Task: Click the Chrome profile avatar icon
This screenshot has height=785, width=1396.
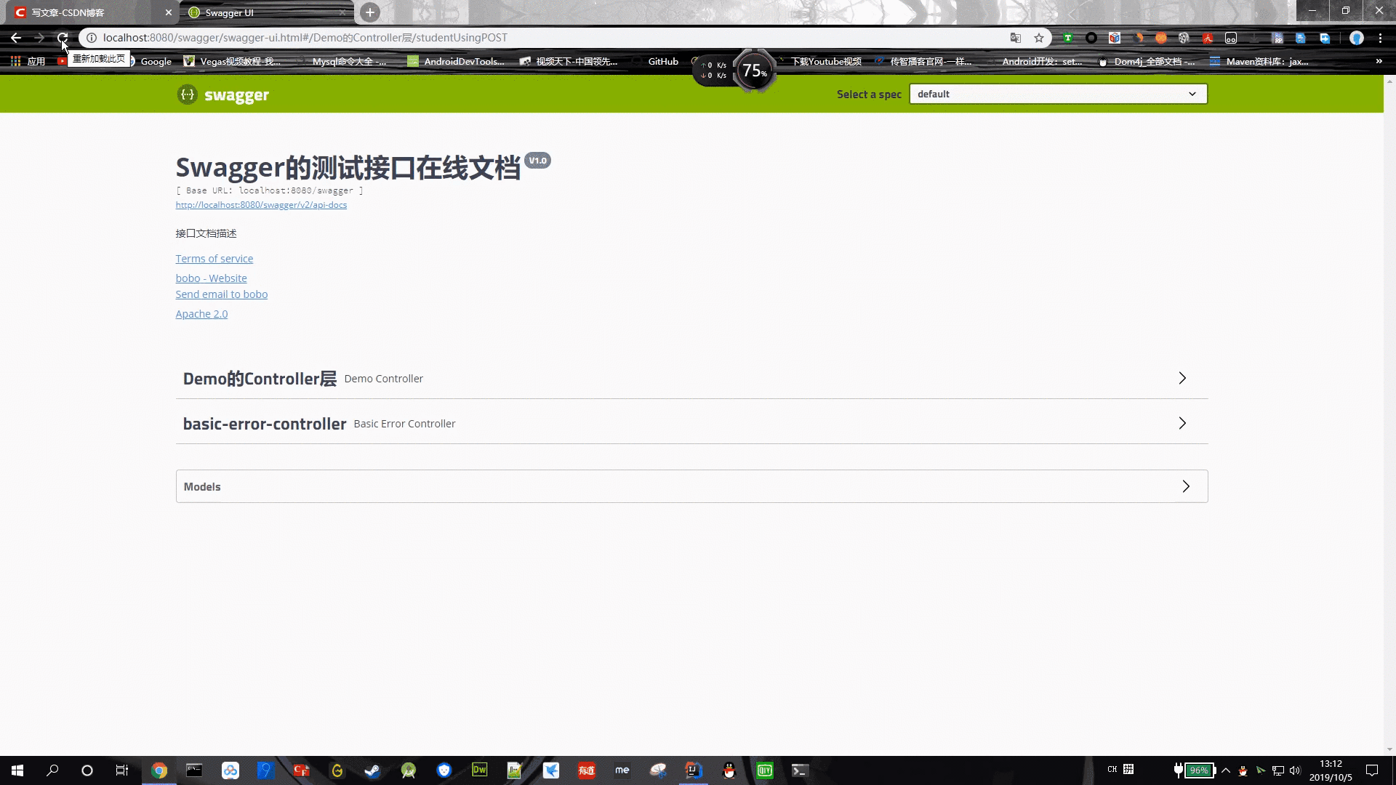Action: [1357, 38]
